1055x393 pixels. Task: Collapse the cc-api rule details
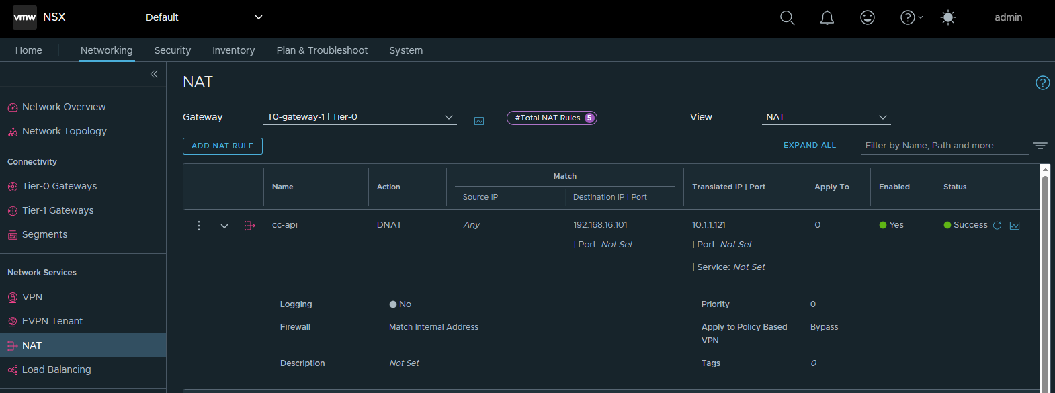[x=224, y=226]
